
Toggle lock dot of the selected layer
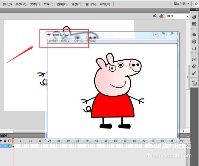coord(5,146)
